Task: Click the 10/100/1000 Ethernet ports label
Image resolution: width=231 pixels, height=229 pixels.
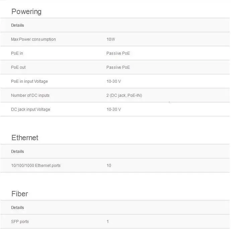Action: [x=35, y=166]
